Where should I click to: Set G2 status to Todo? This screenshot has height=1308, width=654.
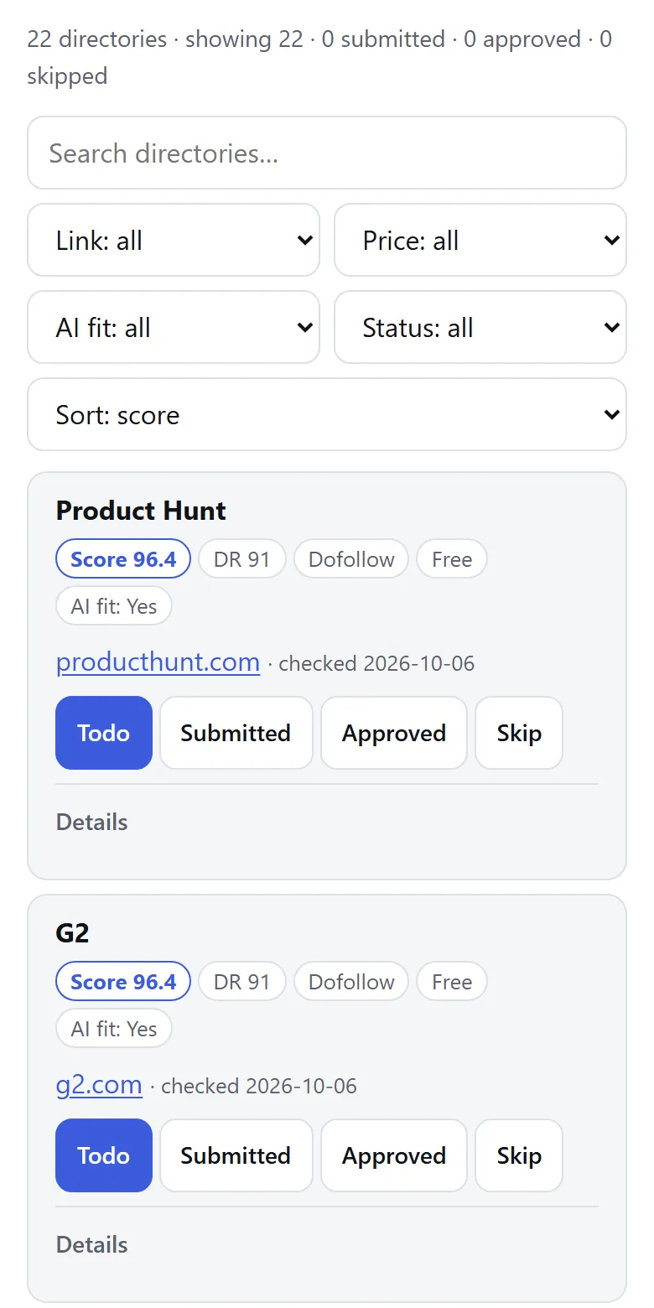click(x=104, y=1155)
